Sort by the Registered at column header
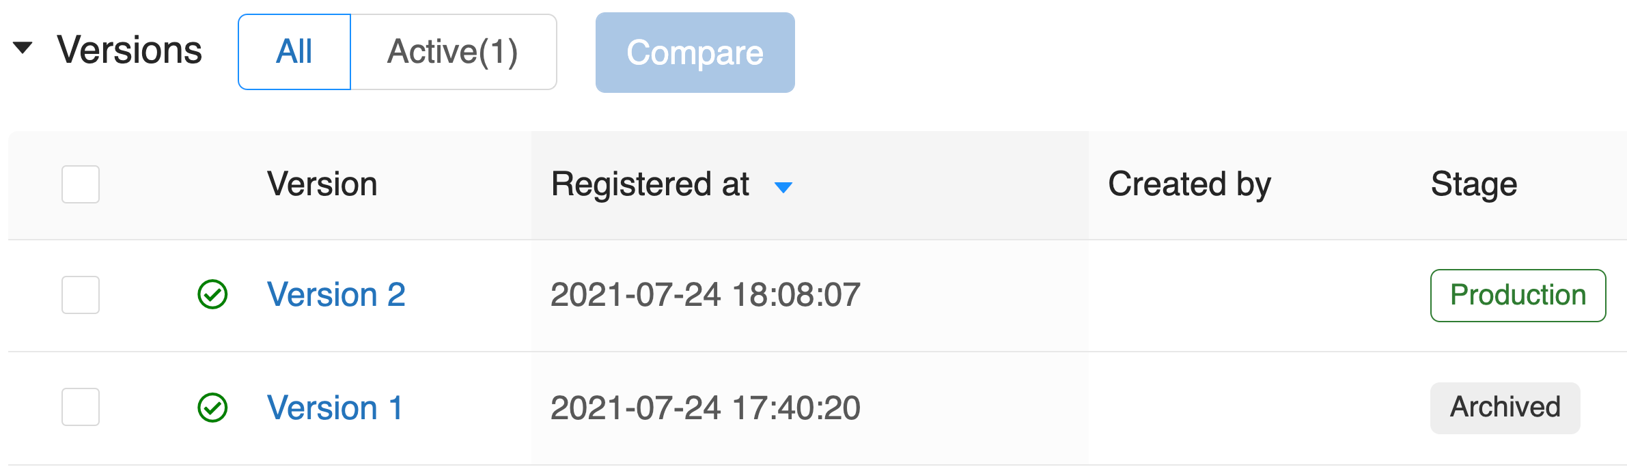 [x=650, y=184]
